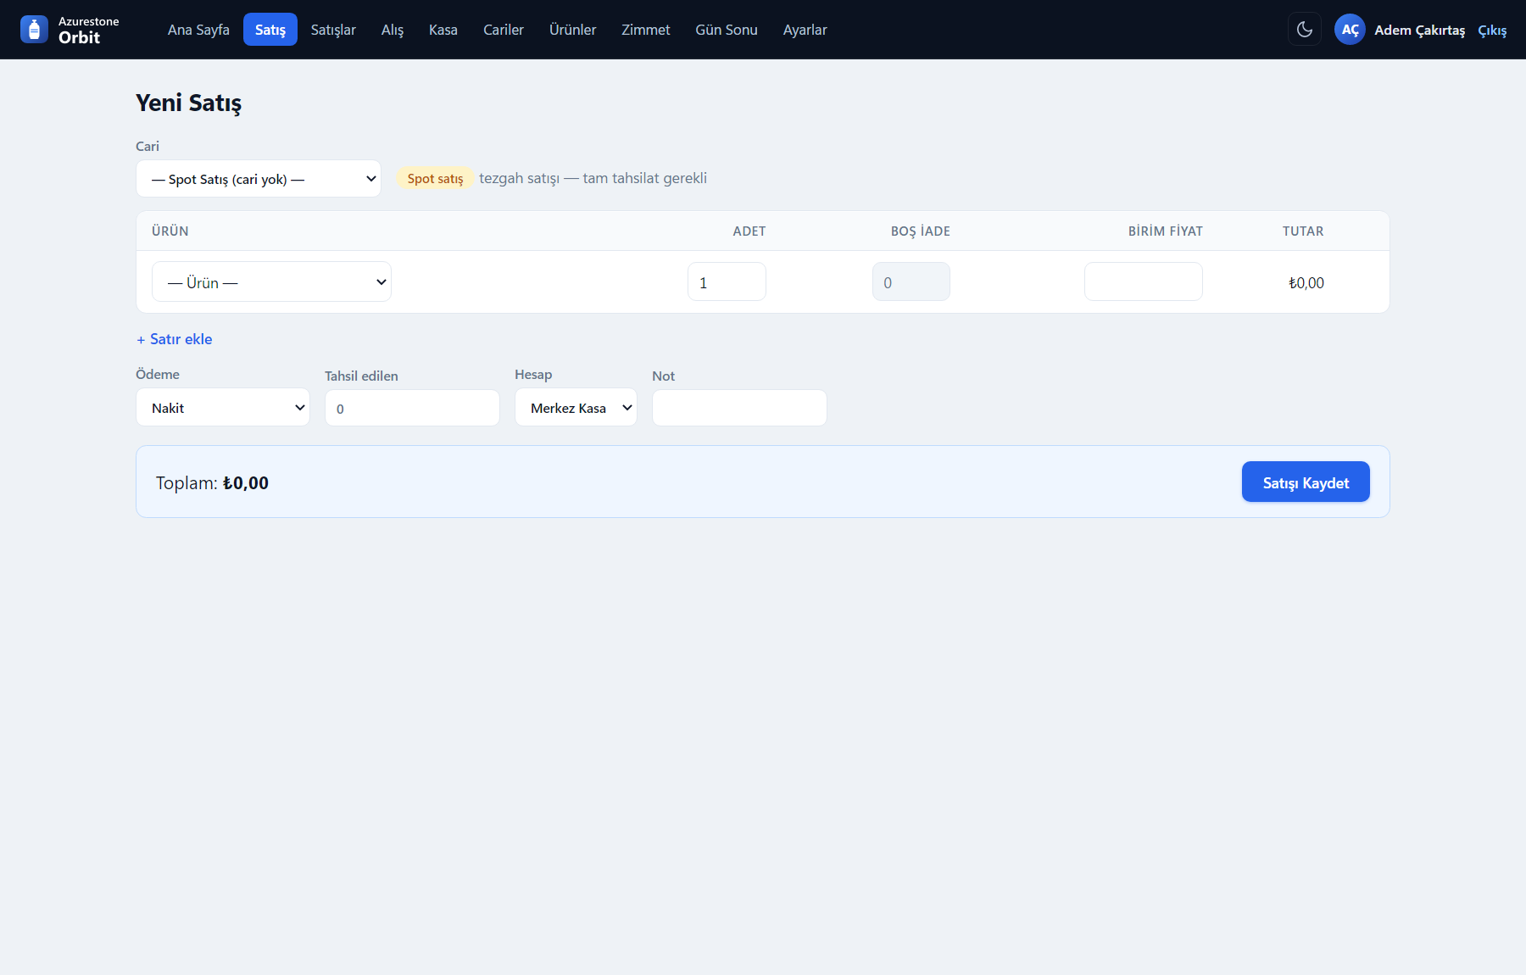Select the Satış nav tab
This screenshot has height=975, width=1526.
pos(270,30)
